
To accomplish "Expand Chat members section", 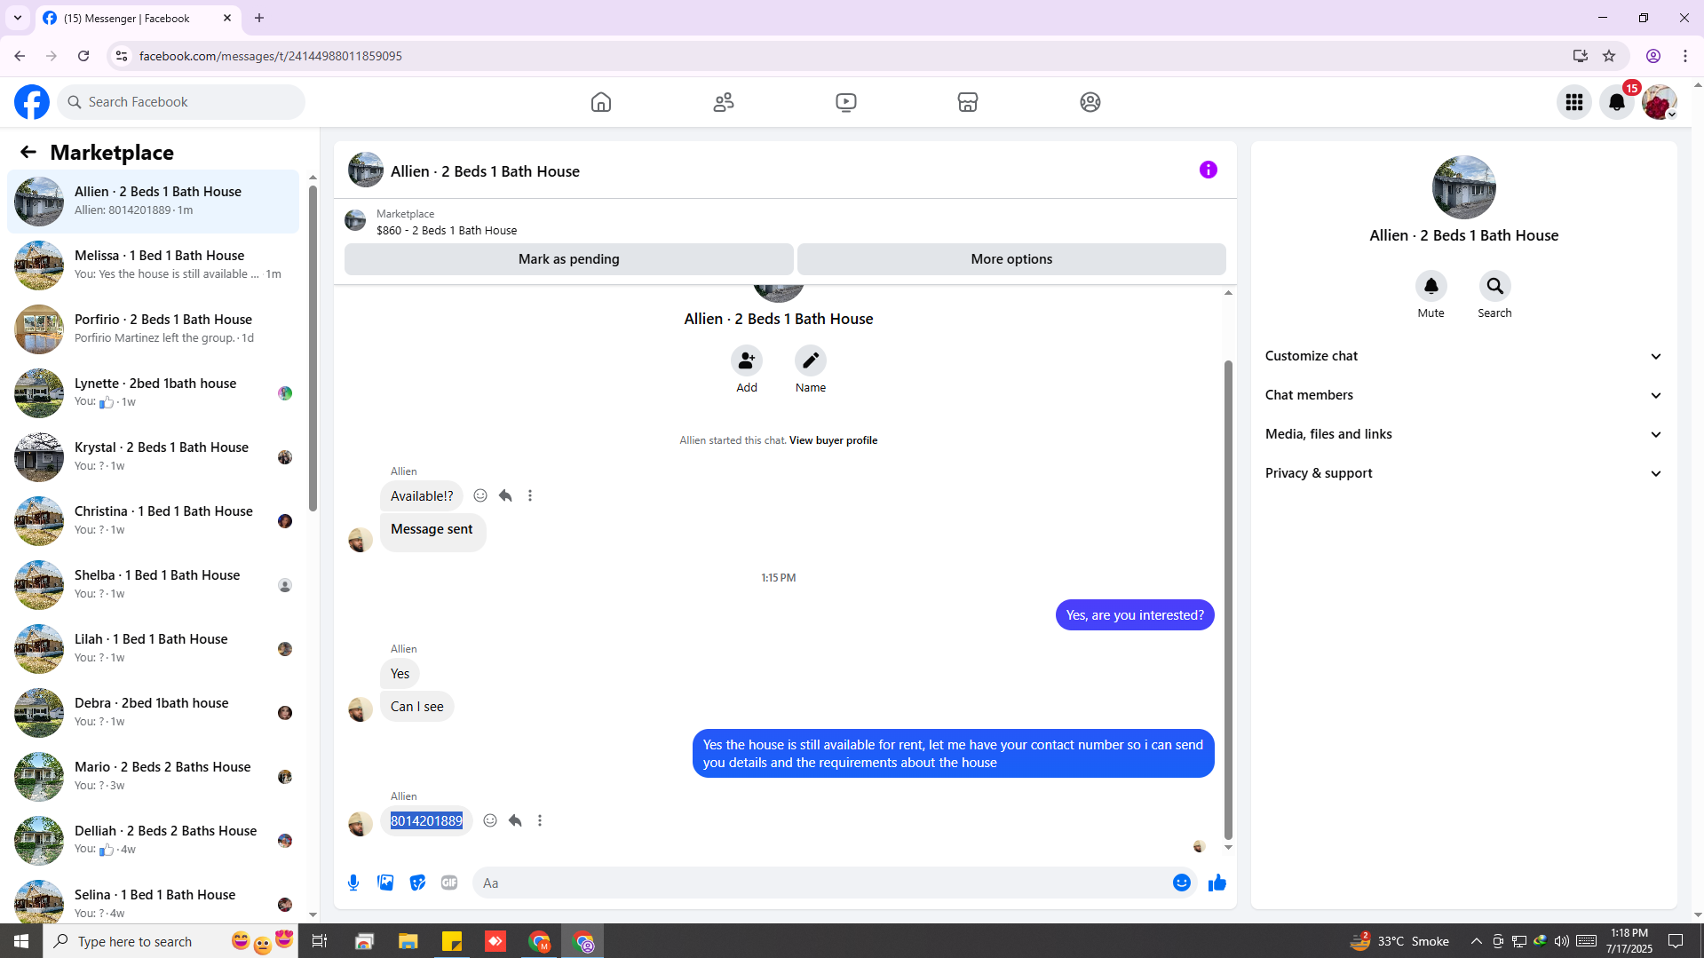I will [x=1463, y=395].
